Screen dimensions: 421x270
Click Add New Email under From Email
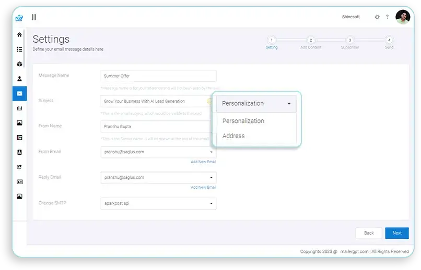point(203,162)
